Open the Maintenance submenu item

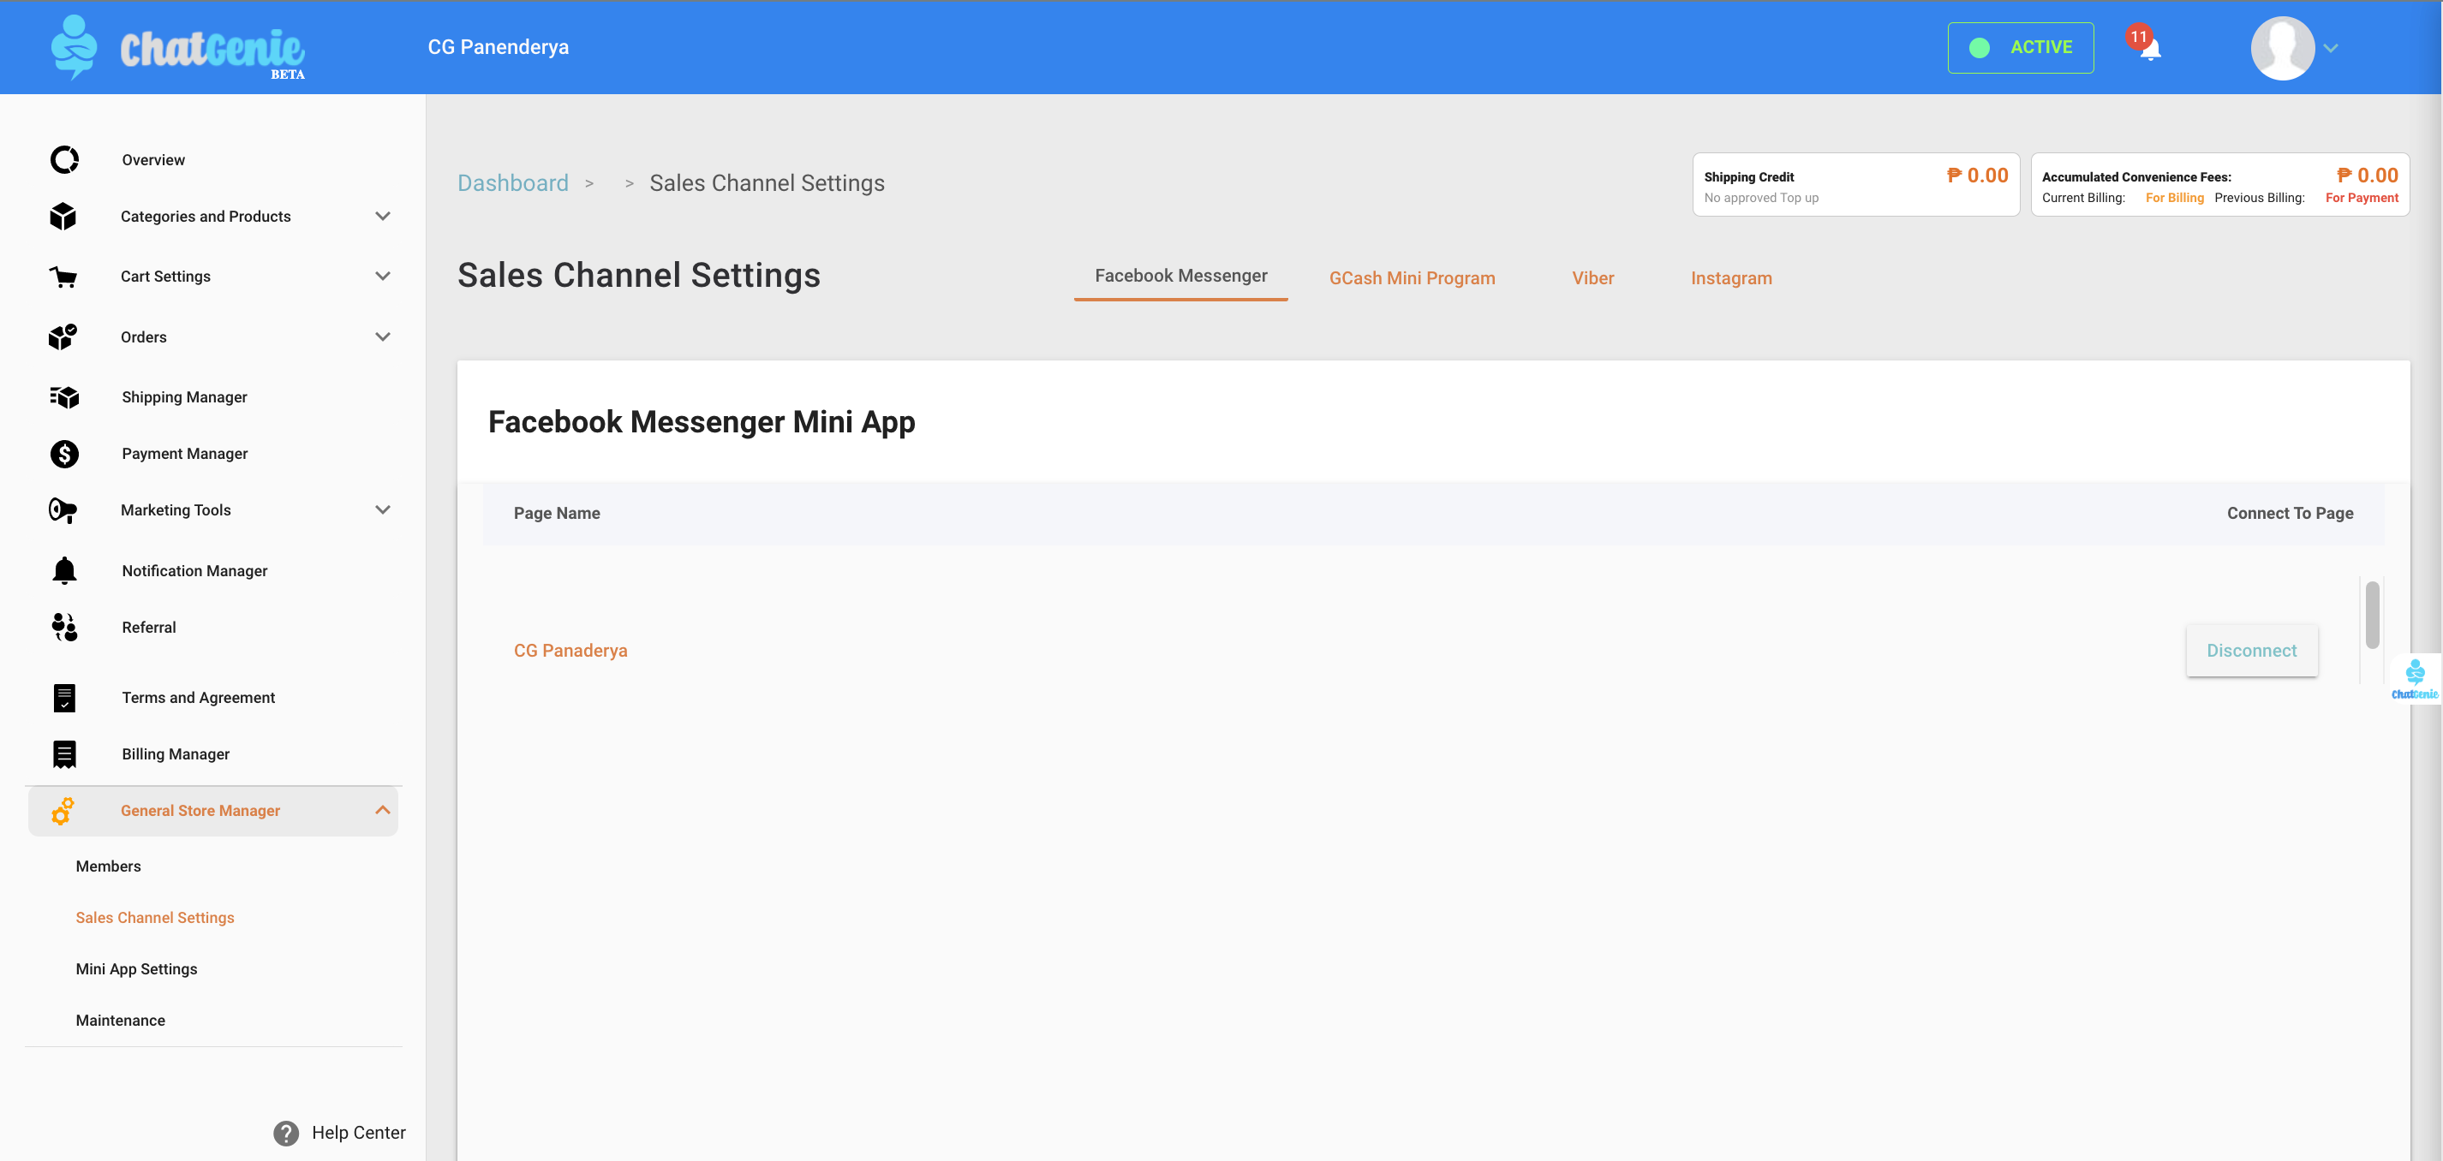[x=121, y=1020]
